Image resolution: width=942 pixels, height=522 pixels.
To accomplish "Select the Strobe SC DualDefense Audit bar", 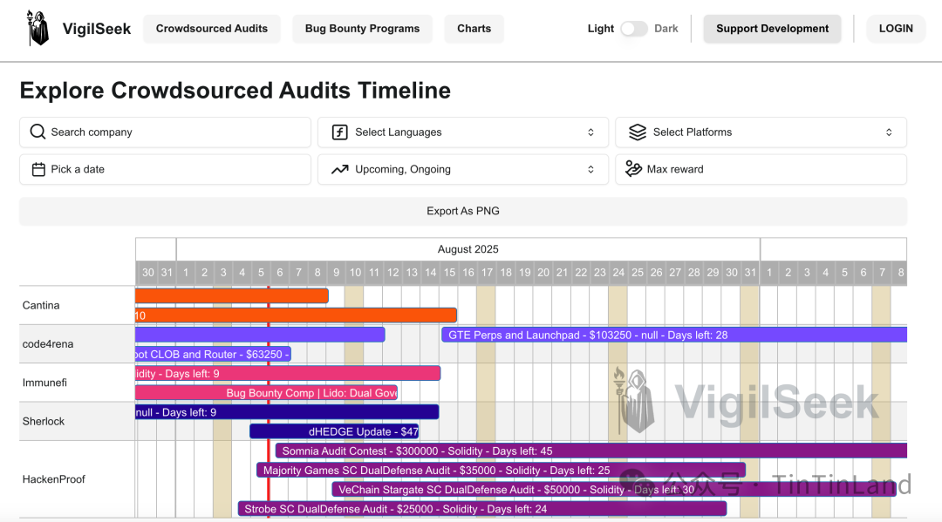I will (481, 509).
